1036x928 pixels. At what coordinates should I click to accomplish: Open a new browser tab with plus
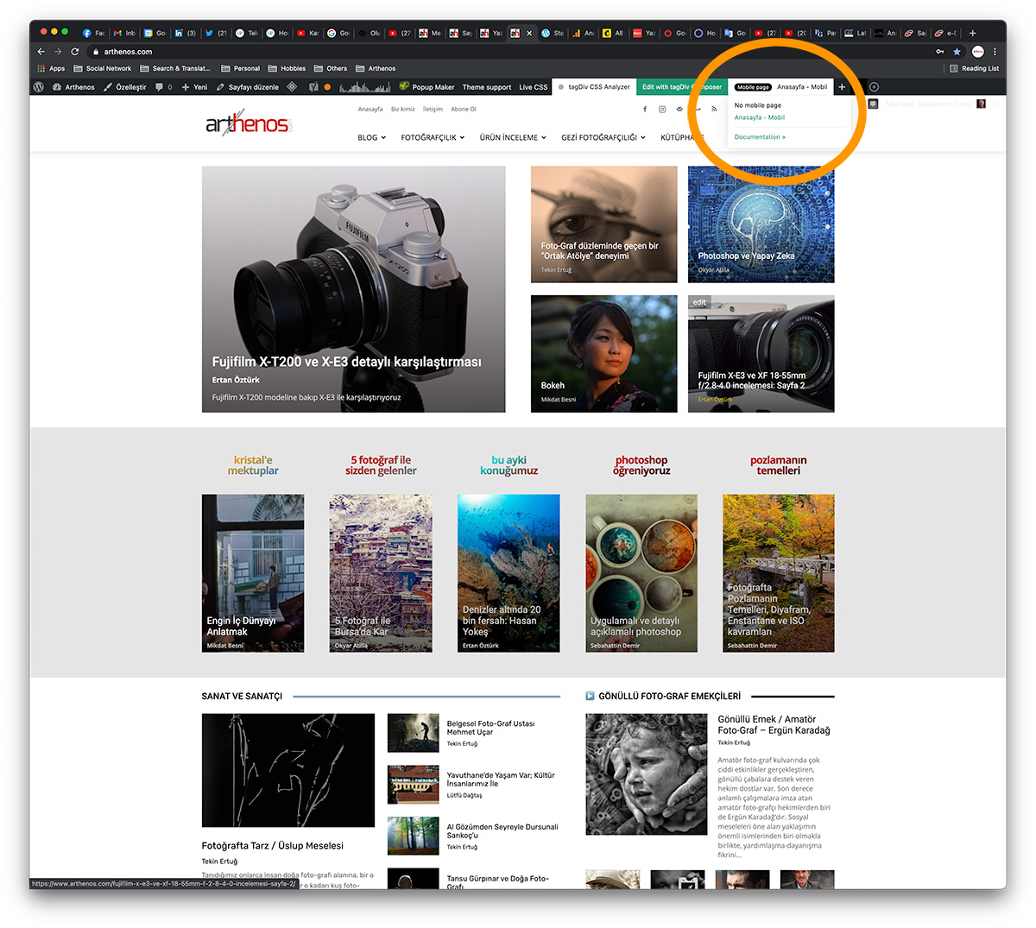972,33
